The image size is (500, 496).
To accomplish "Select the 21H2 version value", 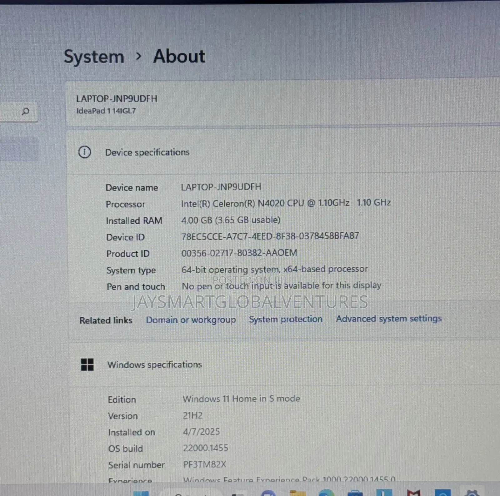I will [x=193, y=415].
